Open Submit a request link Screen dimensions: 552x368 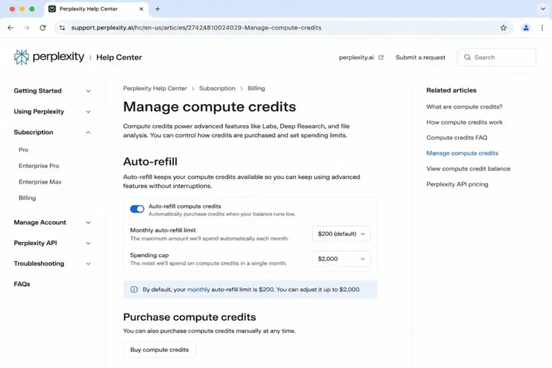(420, 57)
